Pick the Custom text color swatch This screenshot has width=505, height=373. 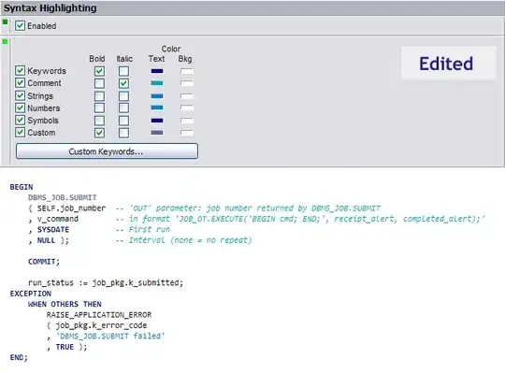coord(157,132)
